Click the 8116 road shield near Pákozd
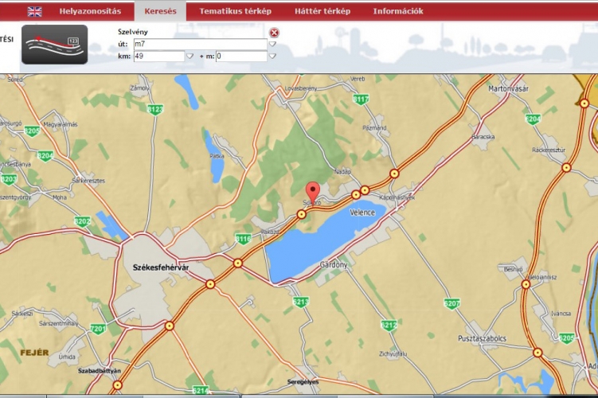This screenshot has height=398, width=598. (x=243, y=239)
